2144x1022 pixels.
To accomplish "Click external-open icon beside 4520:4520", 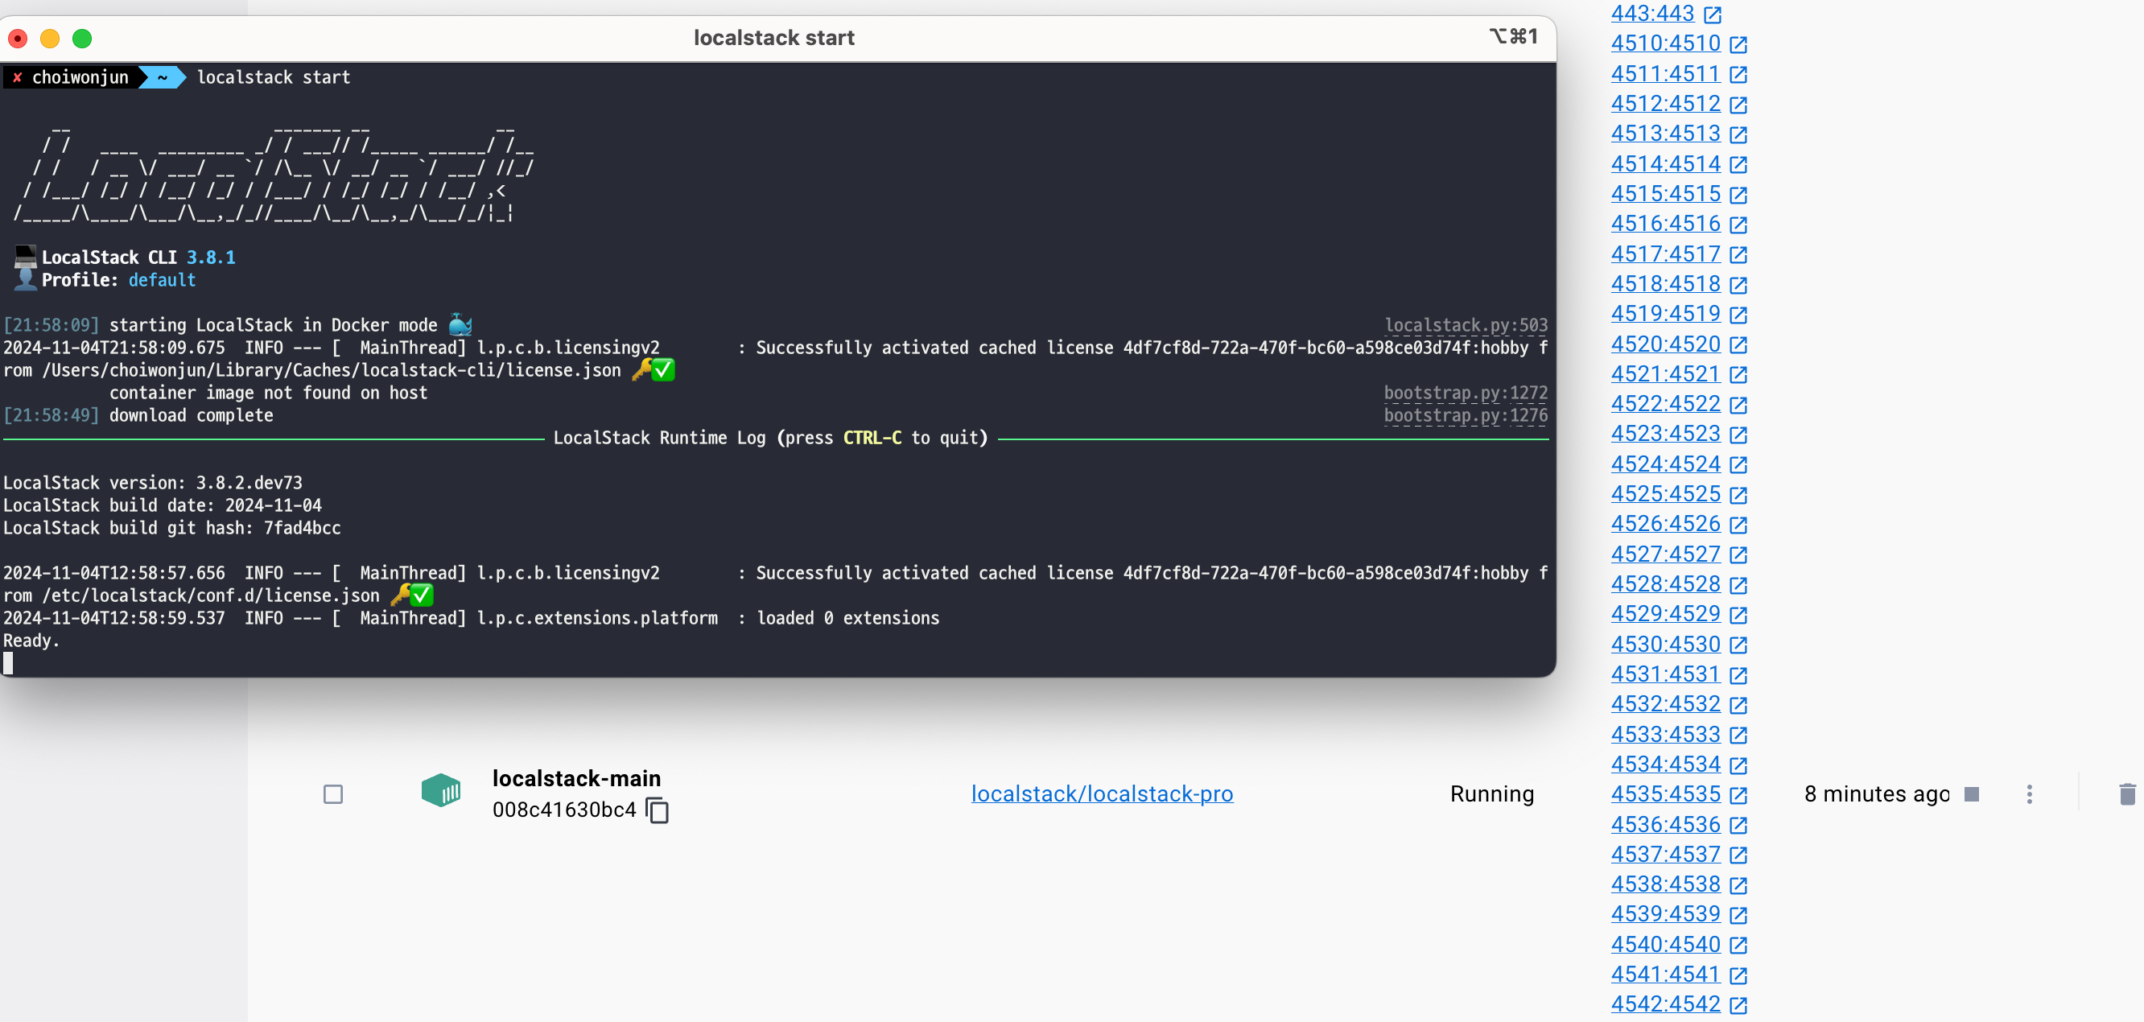I will coord(1738,344).
